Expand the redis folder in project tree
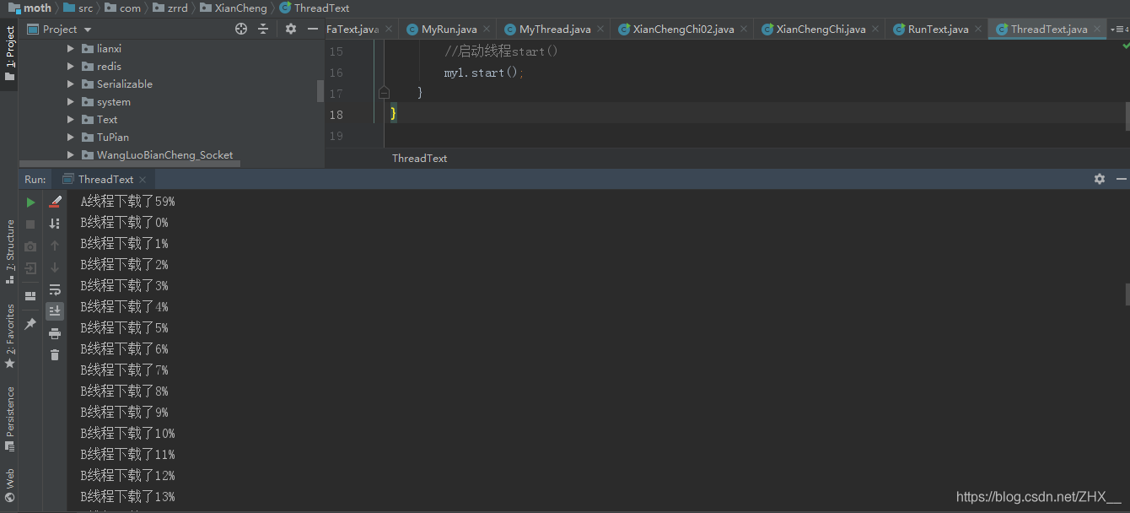Image resolution: width=1130 pixels, height=513 pixels. 72,67
